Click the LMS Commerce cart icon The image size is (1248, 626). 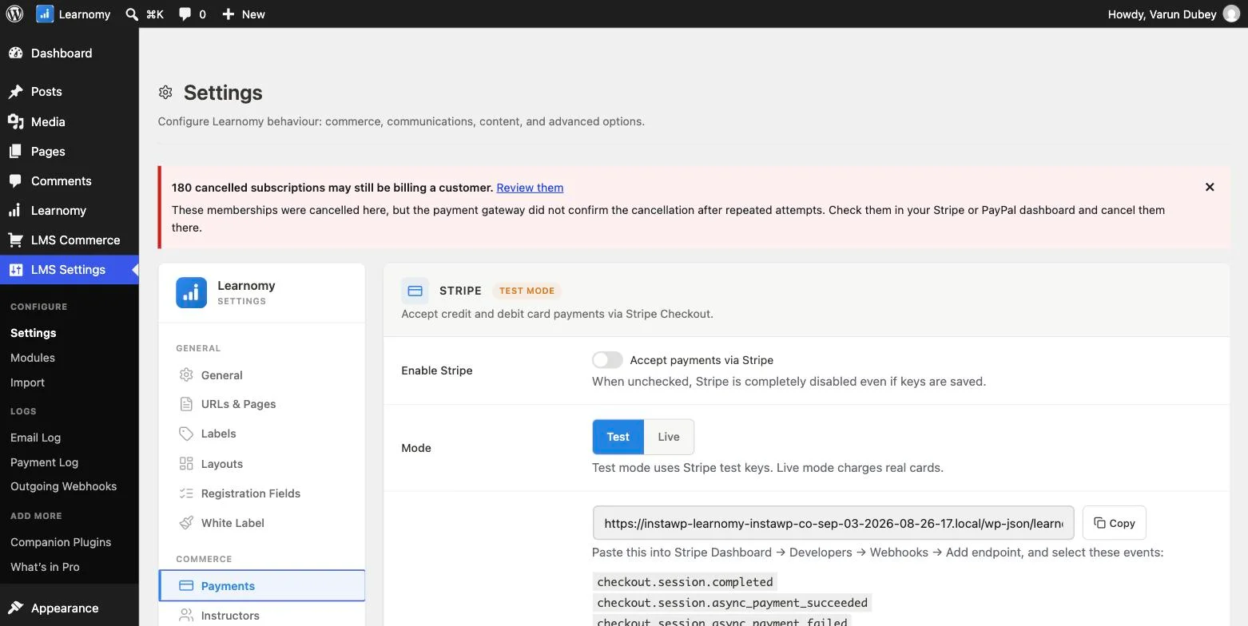point(15,240)
